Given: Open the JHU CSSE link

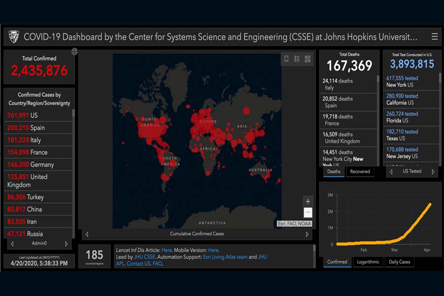Looking at the screenshot, I should [145, 257].
